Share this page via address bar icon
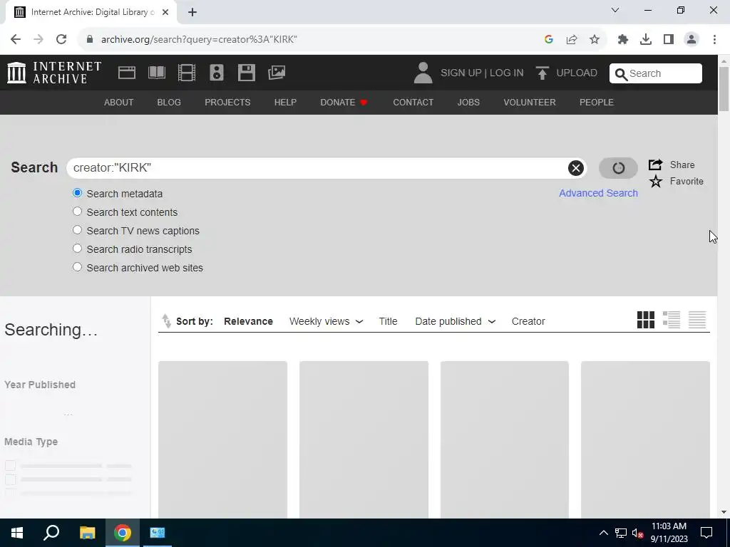The image size is (730, 547). 571,40
